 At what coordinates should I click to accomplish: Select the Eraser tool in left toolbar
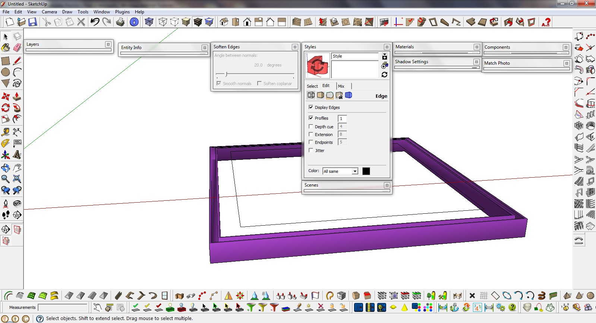pyautogui.click(x=17, y=48)
